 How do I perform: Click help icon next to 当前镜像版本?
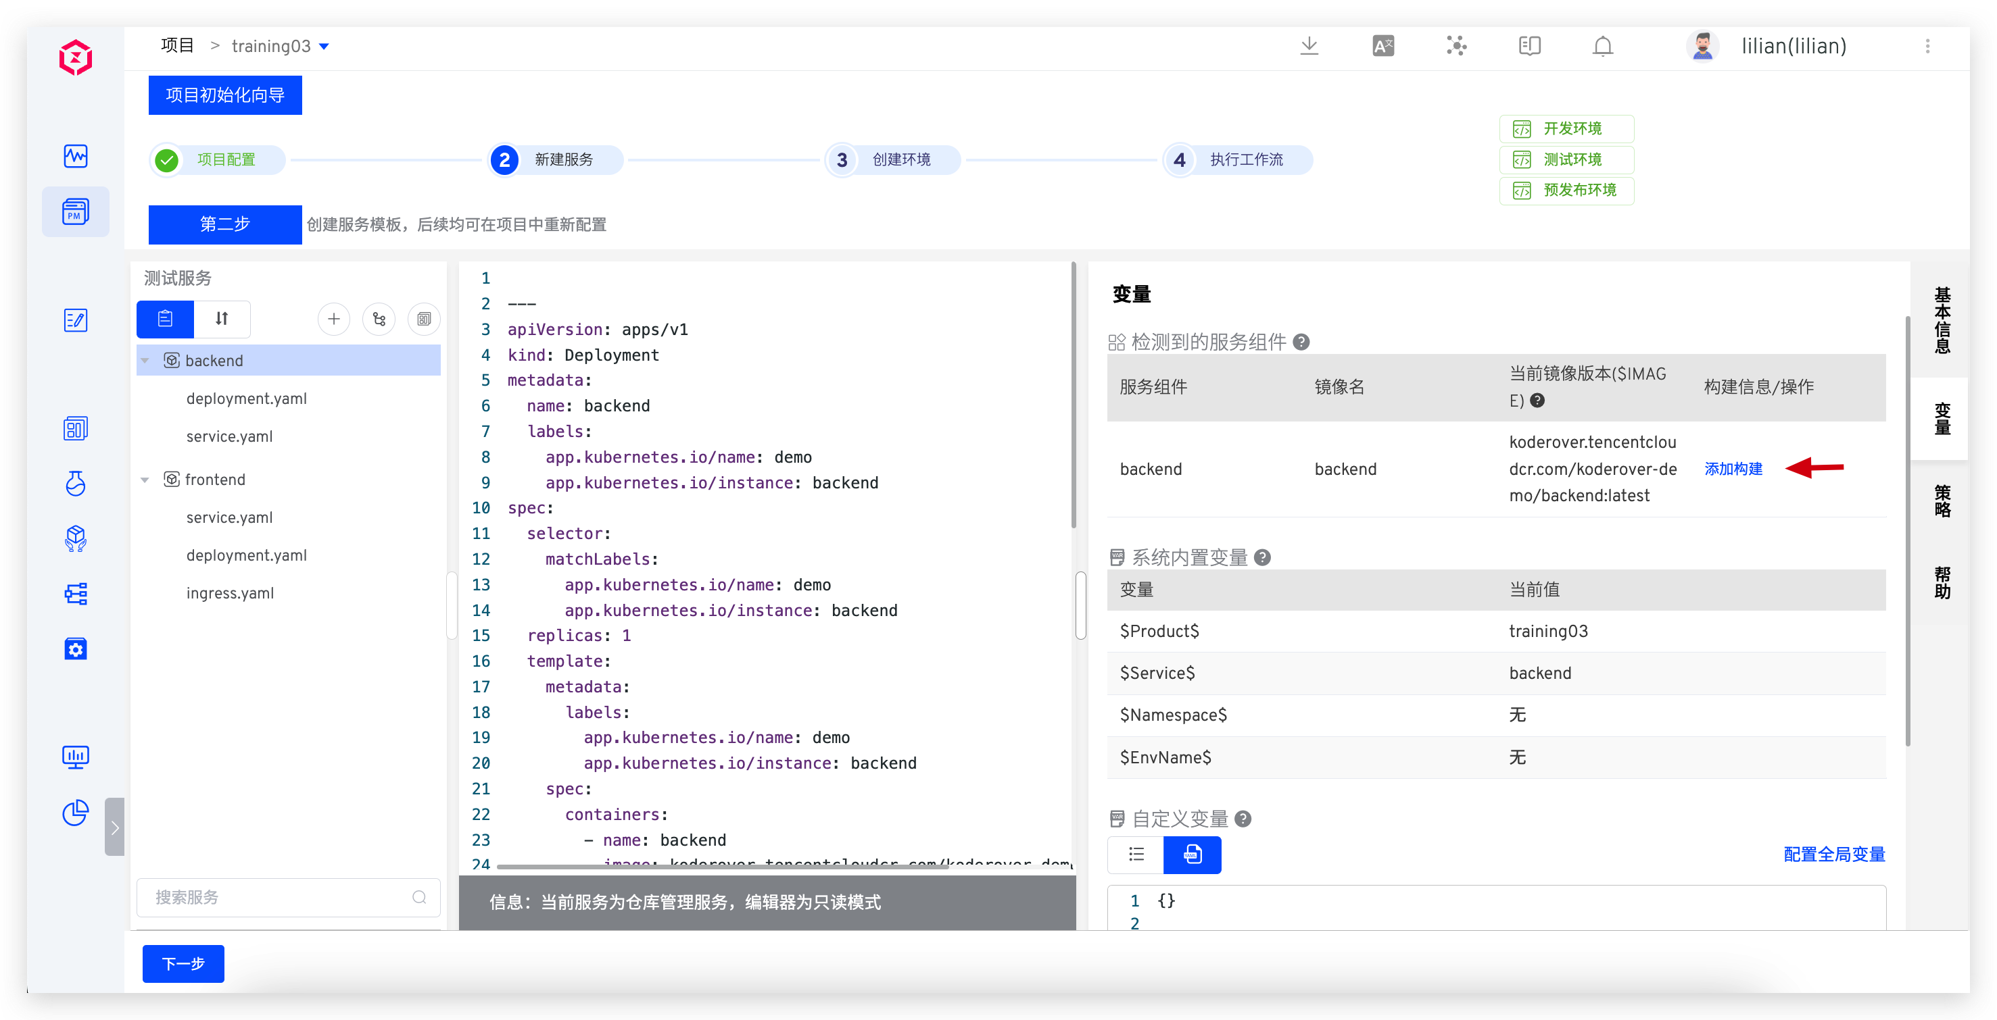tap(1538, 400)
